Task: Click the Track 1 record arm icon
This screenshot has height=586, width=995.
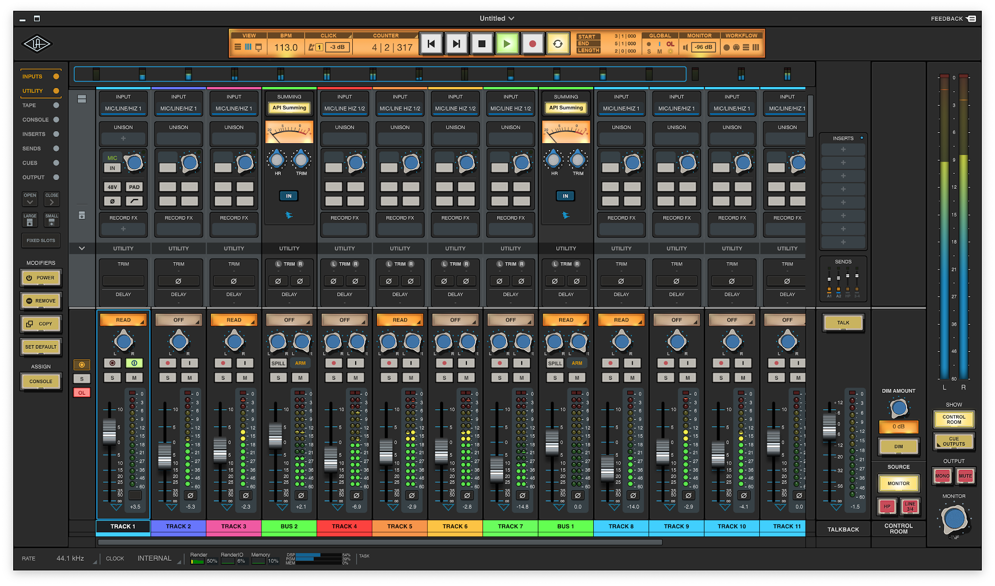Action: (x=112, y=363)
